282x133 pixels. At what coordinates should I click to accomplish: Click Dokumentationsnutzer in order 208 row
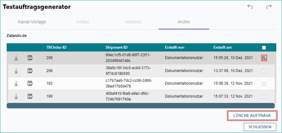pos(184,58)
